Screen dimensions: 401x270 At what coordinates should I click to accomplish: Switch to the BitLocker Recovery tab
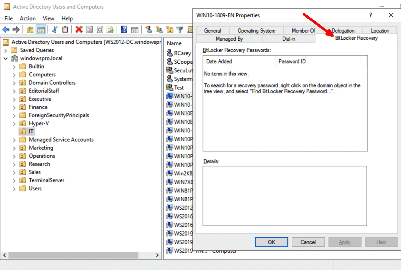[356, 38]
